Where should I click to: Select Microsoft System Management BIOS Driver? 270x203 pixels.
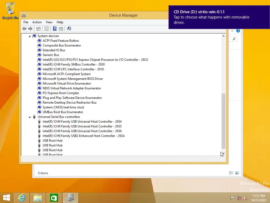73,79
